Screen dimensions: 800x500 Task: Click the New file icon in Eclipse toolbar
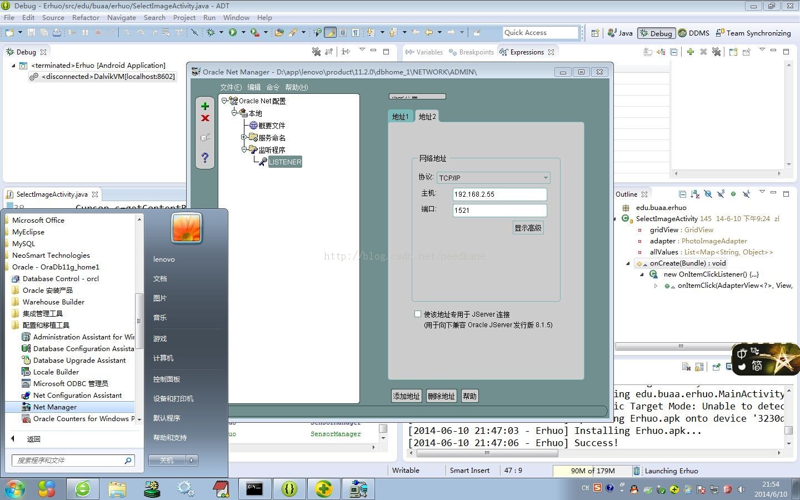[9, 33]
